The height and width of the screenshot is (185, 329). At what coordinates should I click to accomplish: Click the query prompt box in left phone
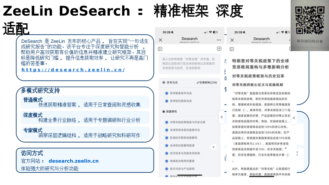click(x=190, y=64)
